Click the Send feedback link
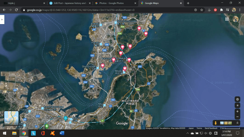The image size is (244, 137). [x=211, y=128]
